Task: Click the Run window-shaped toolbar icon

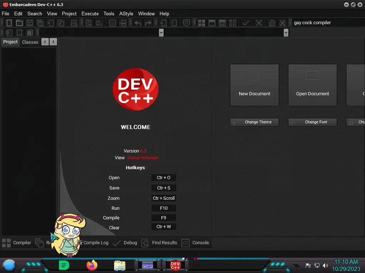Action: 212,23
